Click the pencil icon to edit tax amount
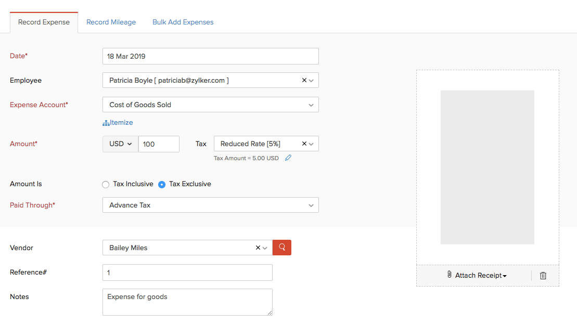The image size is (577, 324). [288, 158]
